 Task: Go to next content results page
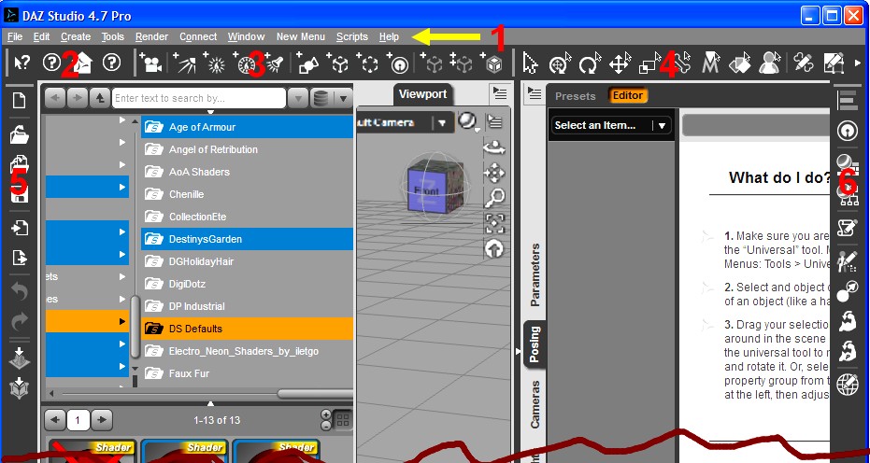[102, 420]
